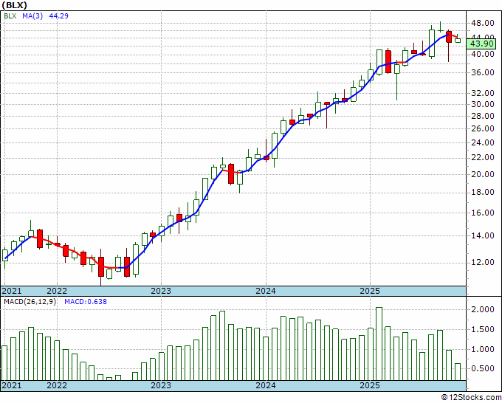Click the 12.00 price axis label
This screenshot has height=403, width=502.
[x=483, y=263]
